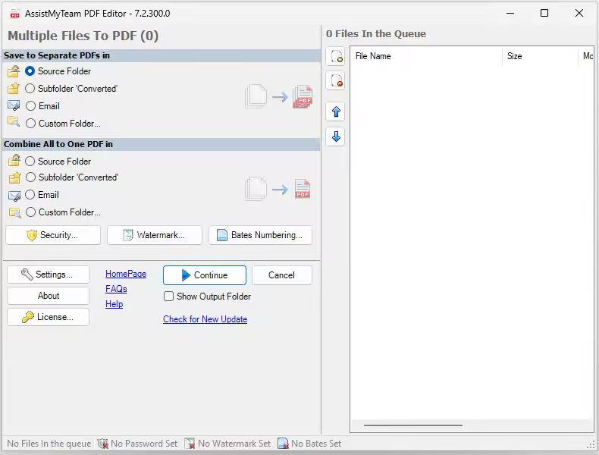
Task: Move queued file down with blue arrow
Action: click(x=335, y=136)
